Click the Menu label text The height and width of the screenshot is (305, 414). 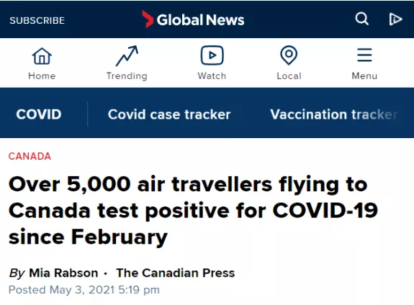click(x=364, y=76)
